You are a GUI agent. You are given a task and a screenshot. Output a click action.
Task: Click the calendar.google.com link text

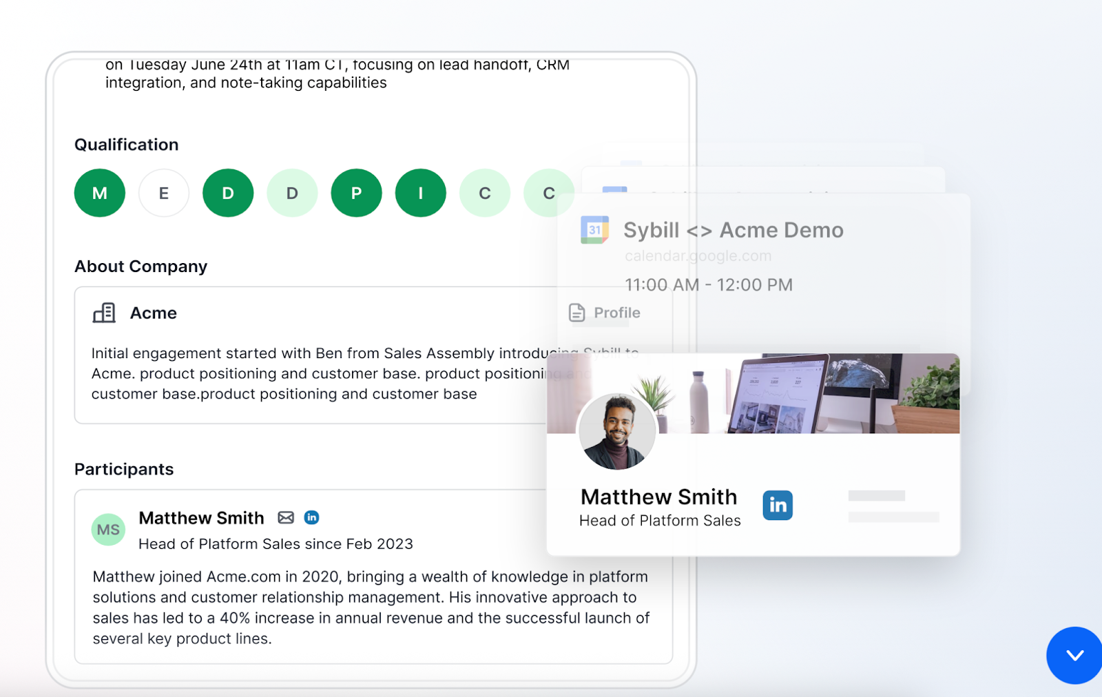coord(698,256)
